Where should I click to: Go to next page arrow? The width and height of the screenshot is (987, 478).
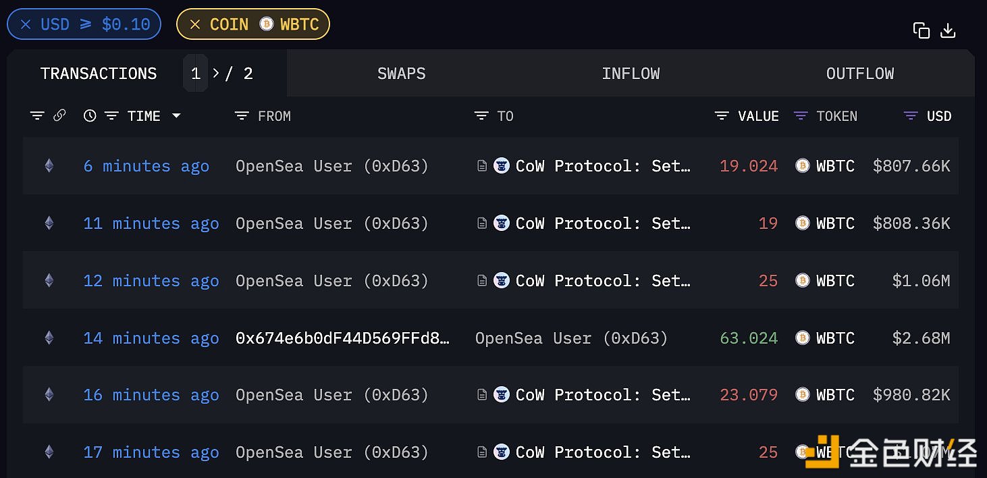(x=216, y=73)
